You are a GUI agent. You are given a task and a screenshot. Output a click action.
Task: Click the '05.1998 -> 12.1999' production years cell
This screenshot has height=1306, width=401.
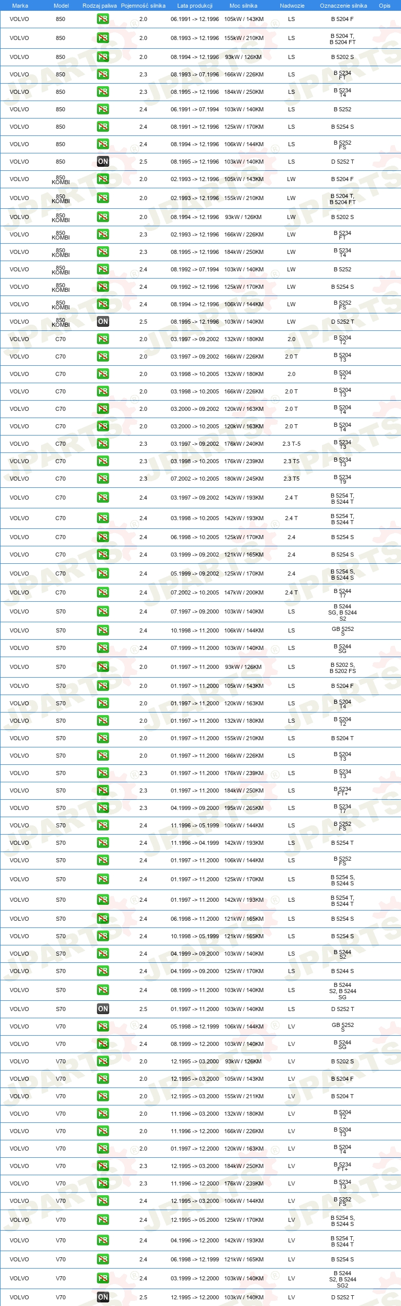(x=195, y=1026)
